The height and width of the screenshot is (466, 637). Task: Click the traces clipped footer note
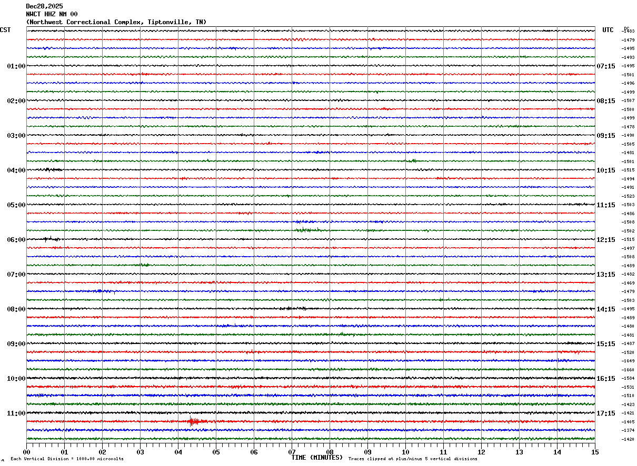tap(413, 459)
